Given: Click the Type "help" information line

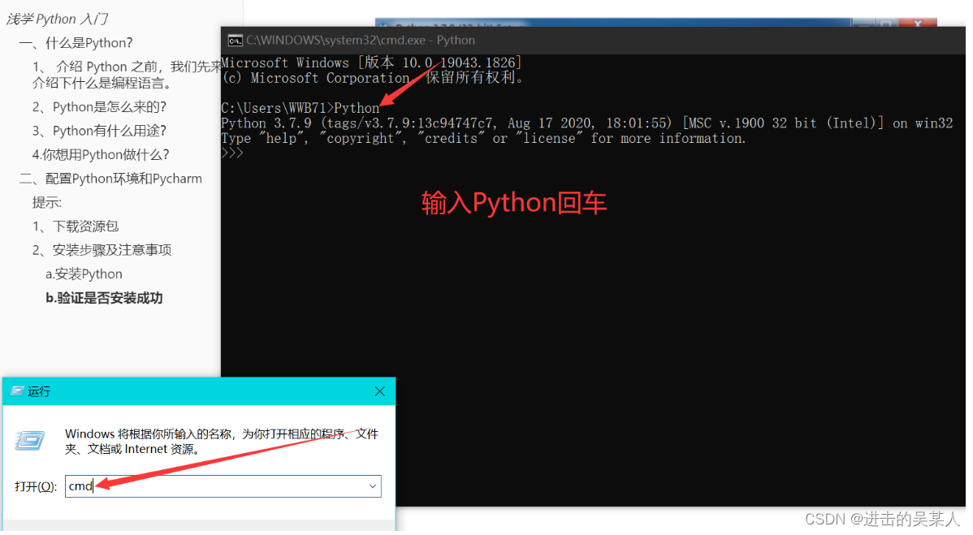Looking at the screenshot, I should 483,138.
